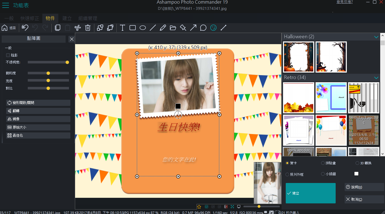Collapse the Retro (34) category
Screen dimensions: 385x214
click(376, 78)
